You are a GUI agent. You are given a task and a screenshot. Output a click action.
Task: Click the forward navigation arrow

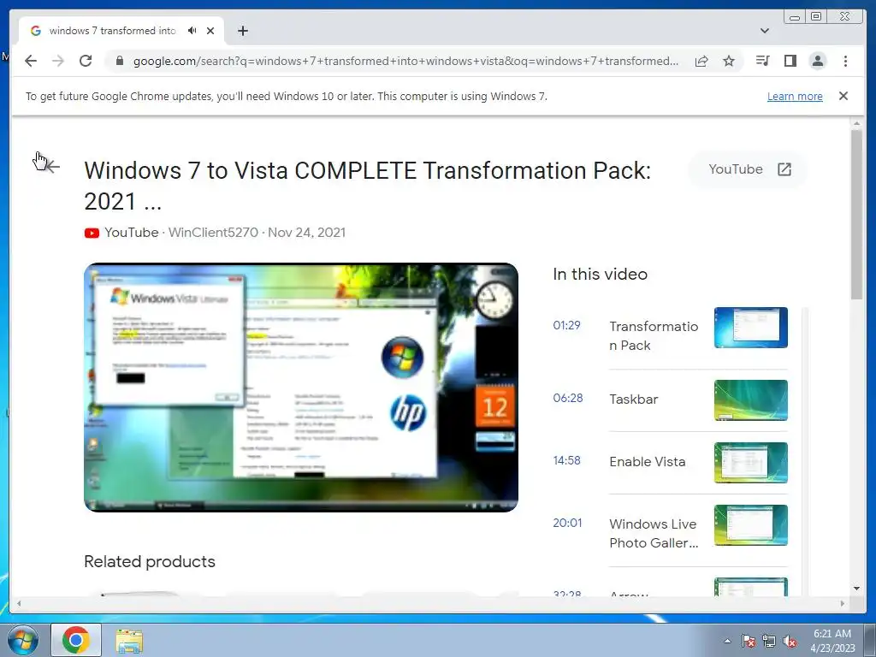coord(57,61)
